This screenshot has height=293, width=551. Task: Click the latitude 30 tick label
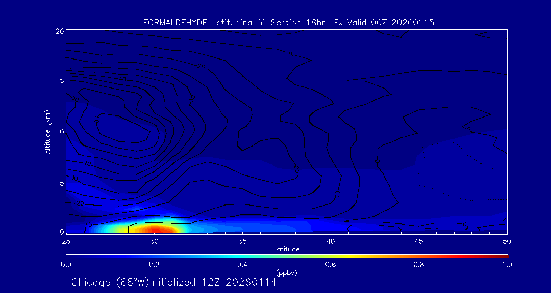tap(154, 241)
